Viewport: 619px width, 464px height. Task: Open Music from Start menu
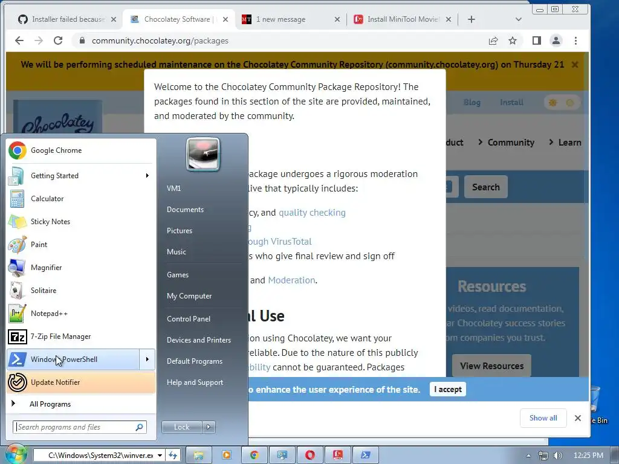tap(176, 252)
